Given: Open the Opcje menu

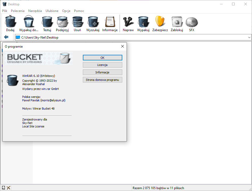Looking at the screenshot, I should (x=66, y=11).
